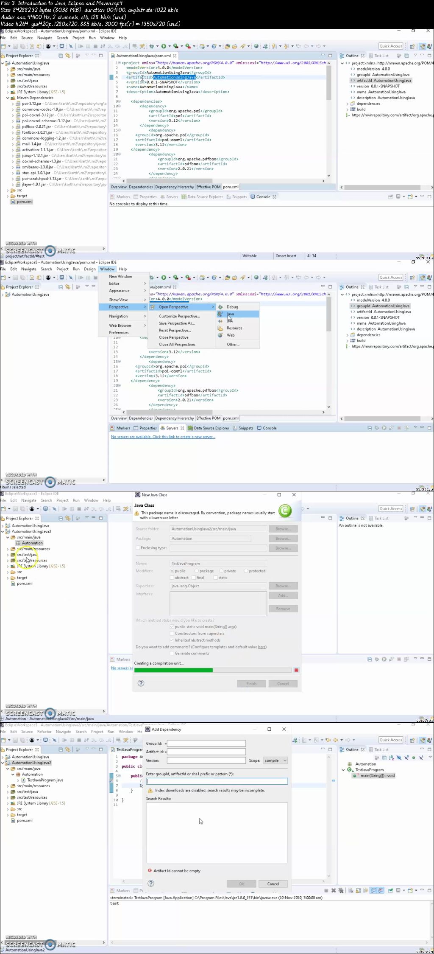Viewport: 434px width, 954px height.
Task: Select the protected modifier radio button
Action: [x=246, y=571]
